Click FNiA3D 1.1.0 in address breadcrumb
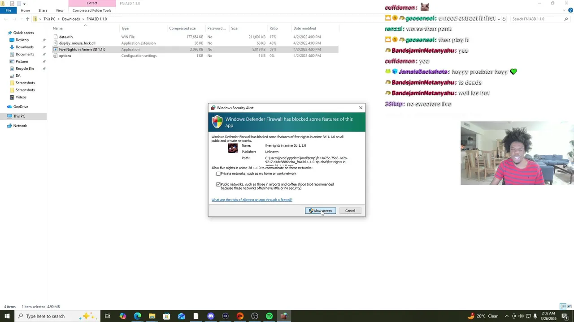Viewport: 574px width, 322px height. coord(96,19)
